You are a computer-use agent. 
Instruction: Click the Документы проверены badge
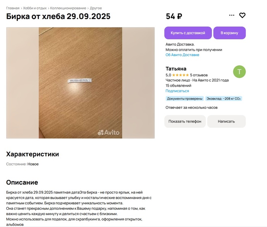[184, 99]
